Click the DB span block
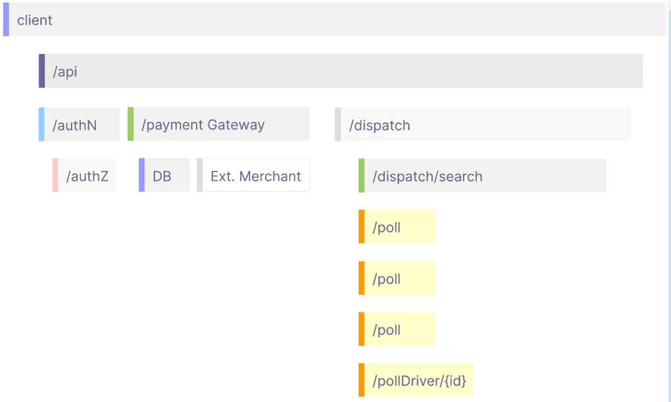 pos(166,176)
